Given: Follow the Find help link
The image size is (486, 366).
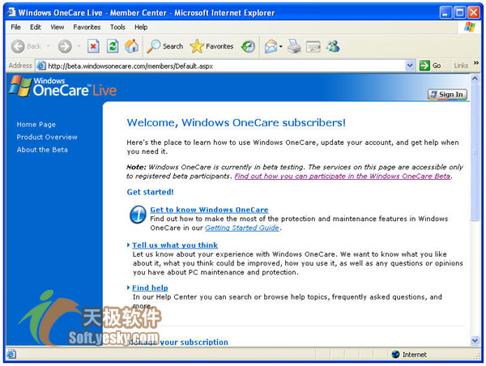Looking at the screenshot, I should [150, 288].
